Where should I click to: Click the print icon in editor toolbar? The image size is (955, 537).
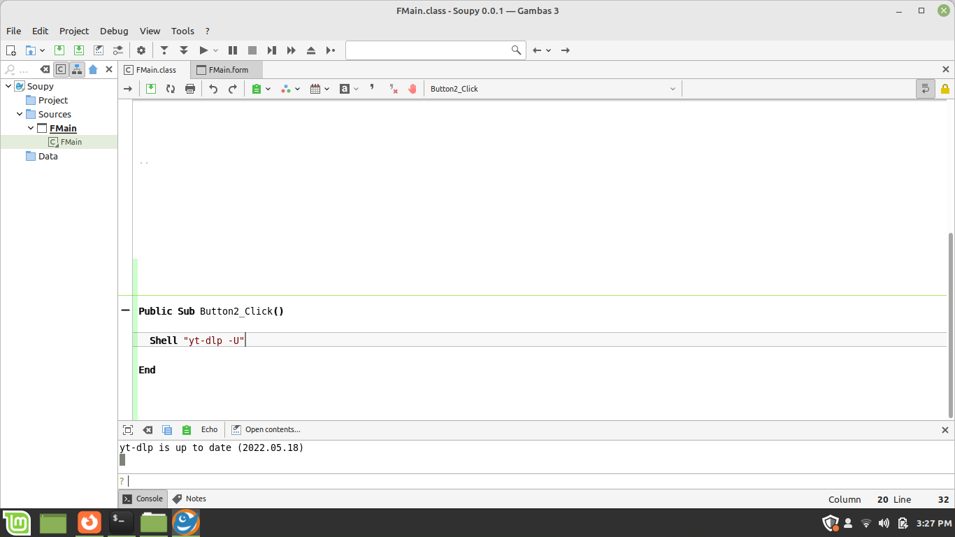tap(190, 89)
